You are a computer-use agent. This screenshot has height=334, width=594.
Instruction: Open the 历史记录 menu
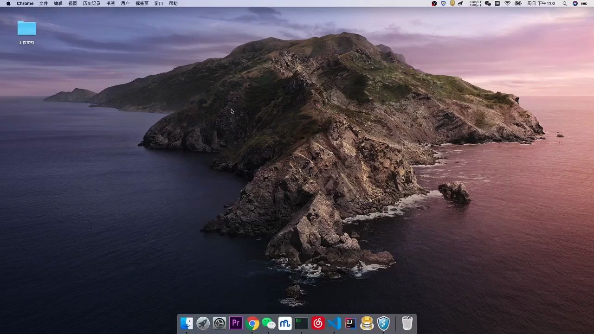tap(91, 3)
